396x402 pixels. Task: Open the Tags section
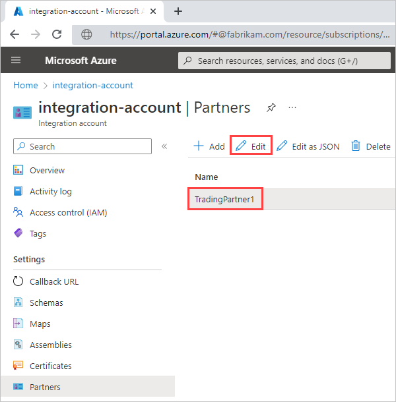38,234
